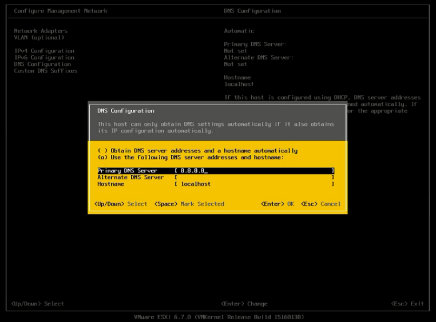The width and height of the screenshot is (436, 322).
Task: Select 'Obtain DNS server addresses automatically' radio option
Action: [x=197, y=150]
